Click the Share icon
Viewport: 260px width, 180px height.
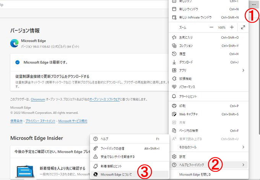(x=174, y=123)
